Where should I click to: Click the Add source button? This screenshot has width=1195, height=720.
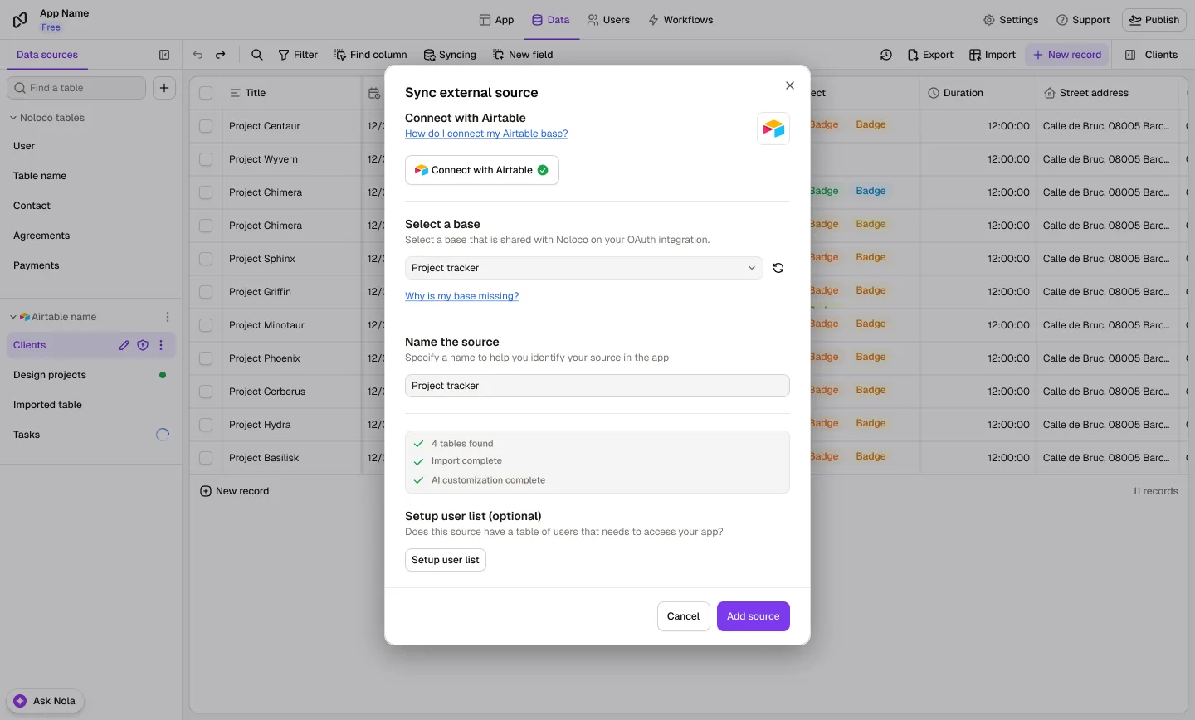tap(754, 616)
